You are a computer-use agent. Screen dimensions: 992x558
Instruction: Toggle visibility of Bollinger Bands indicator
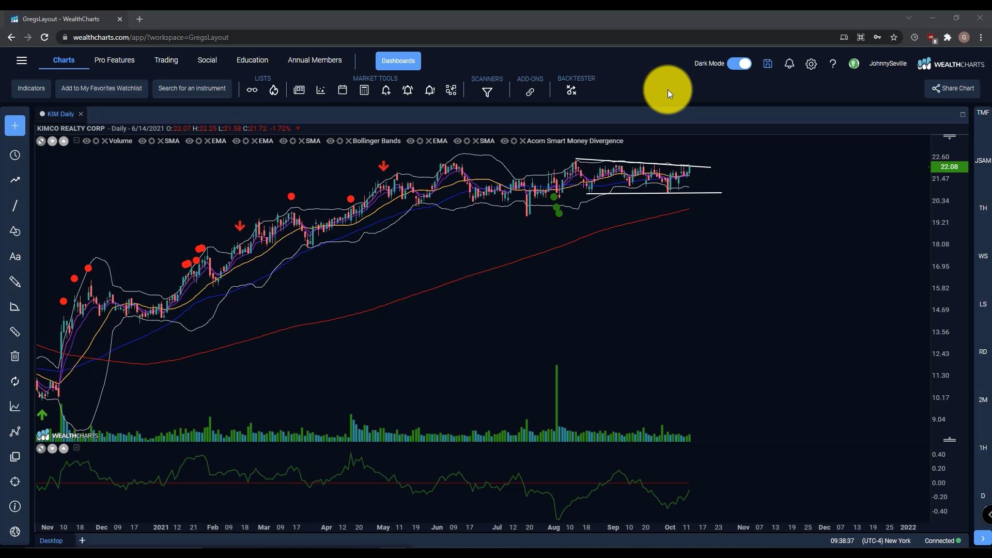330,141
